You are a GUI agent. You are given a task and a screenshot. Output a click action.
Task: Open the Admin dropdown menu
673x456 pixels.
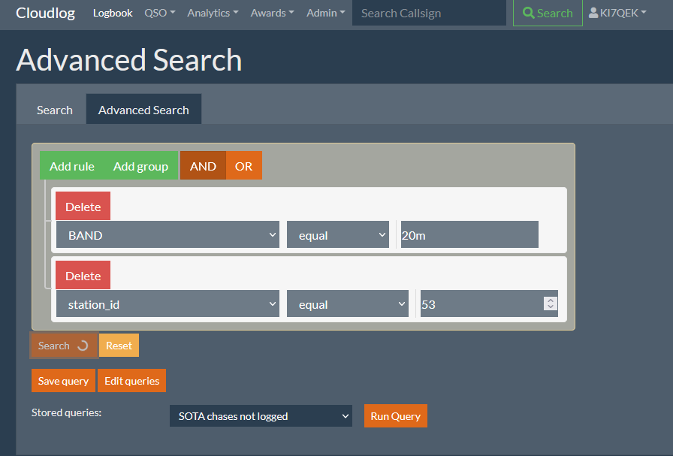click(x=325, y=12)
